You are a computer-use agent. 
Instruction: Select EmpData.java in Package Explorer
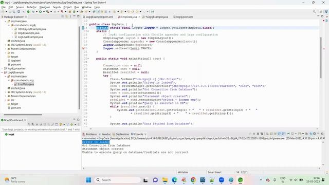24,84
